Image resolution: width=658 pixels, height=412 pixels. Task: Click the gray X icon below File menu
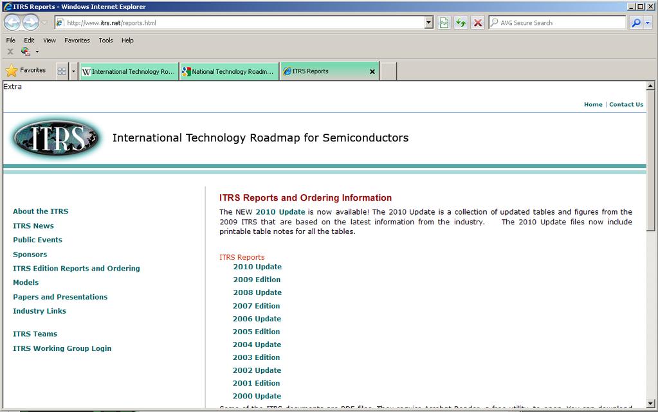coord(10,51)
